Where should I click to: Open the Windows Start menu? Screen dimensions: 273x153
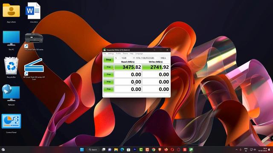click(82, 150)
